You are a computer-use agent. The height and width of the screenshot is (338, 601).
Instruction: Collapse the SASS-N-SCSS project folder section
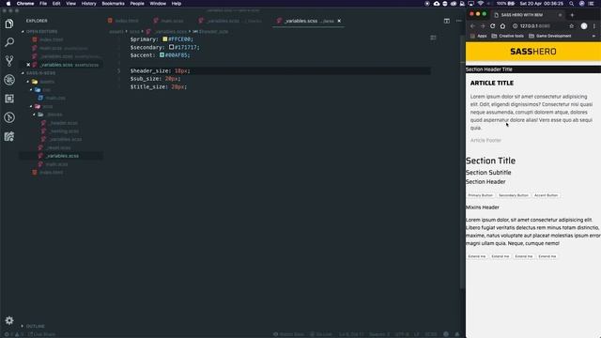23,73
